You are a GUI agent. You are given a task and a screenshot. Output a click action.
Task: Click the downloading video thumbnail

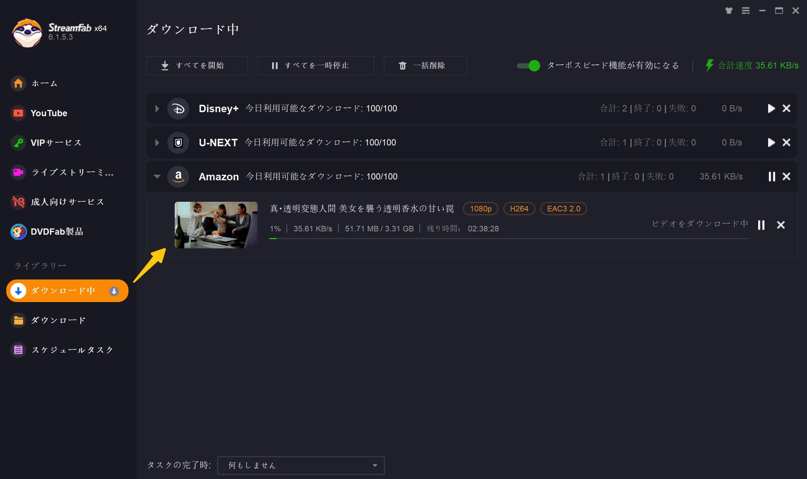point(216,225)
